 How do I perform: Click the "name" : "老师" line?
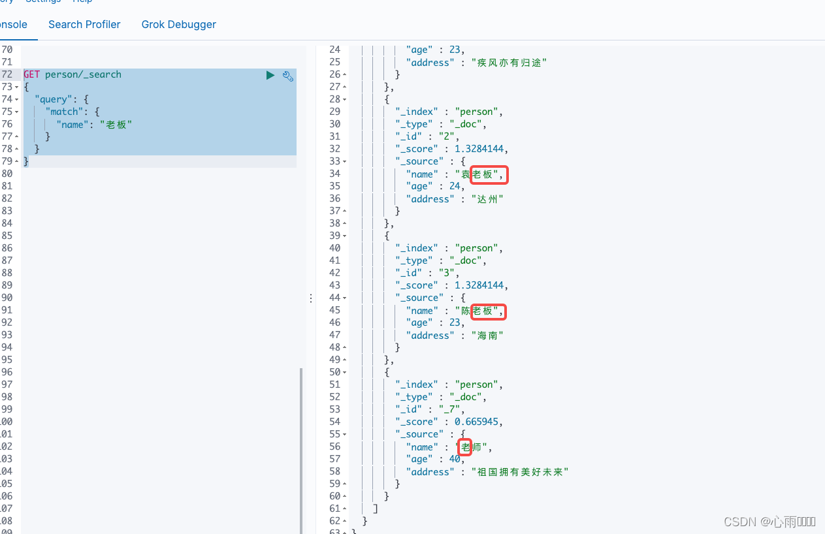[449, 447]
